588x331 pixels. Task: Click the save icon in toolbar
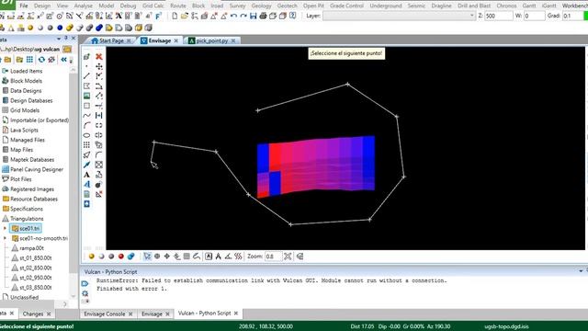[x=254, y=16]
